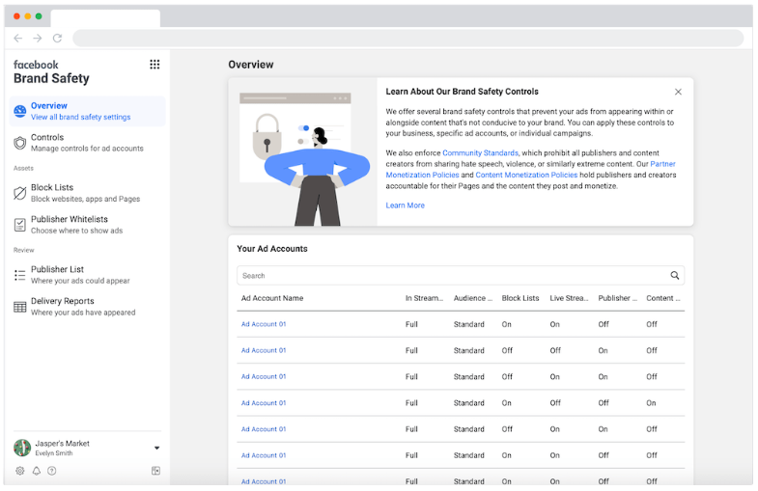
Task: Click the help question mark icon
Action: click(52, 471)
